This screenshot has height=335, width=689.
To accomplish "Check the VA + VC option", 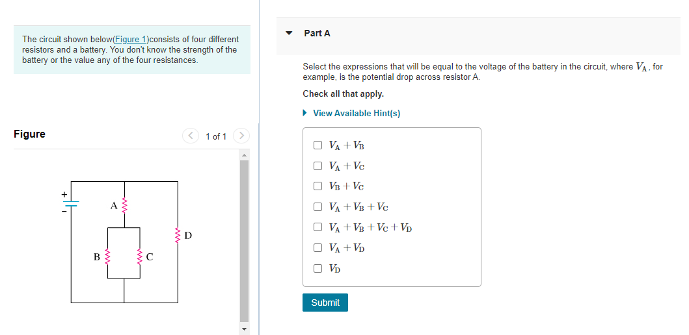I will [x=317, y=166].
